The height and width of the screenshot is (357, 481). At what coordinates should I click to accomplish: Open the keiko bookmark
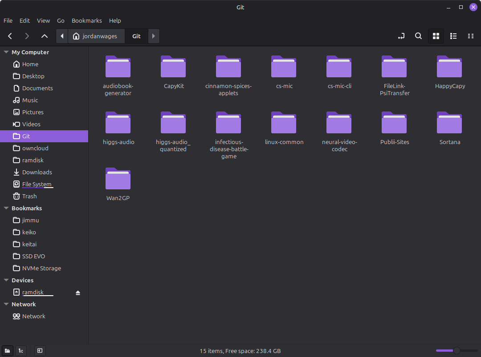[44, 232]
